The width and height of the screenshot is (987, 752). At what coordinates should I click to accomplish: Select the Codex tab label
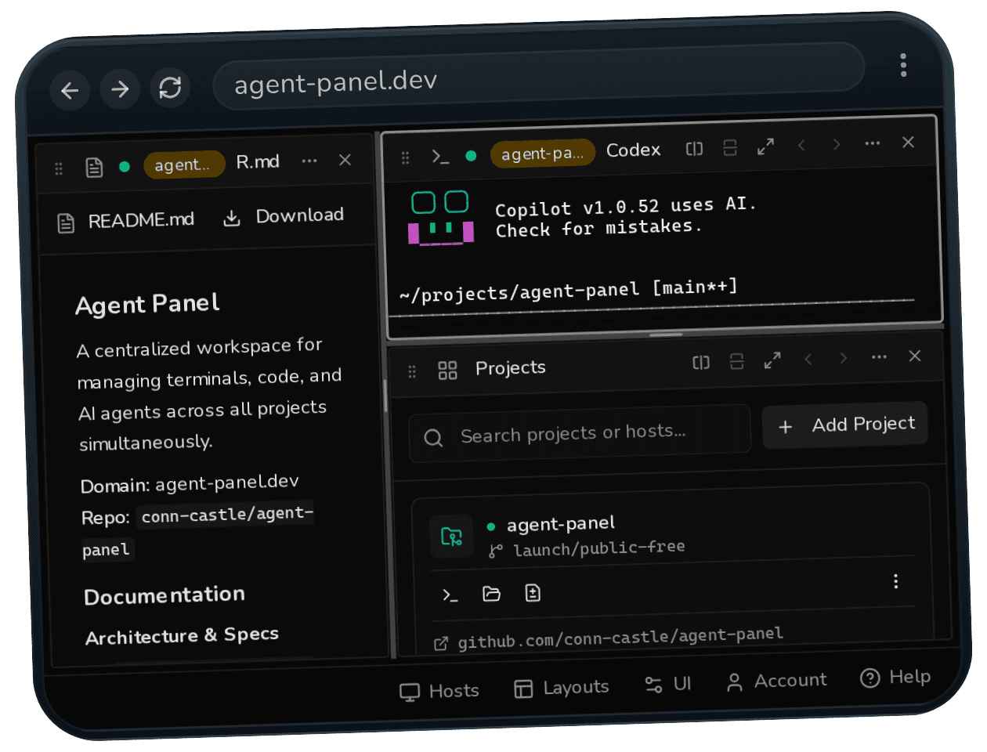pos(633,150)
